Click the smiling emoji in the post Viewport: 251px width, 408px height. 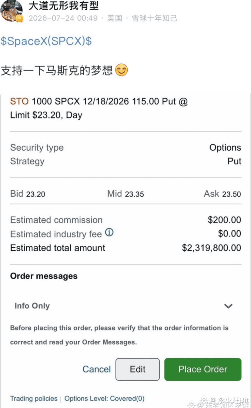pyautogui.click(x=122, y=70)
